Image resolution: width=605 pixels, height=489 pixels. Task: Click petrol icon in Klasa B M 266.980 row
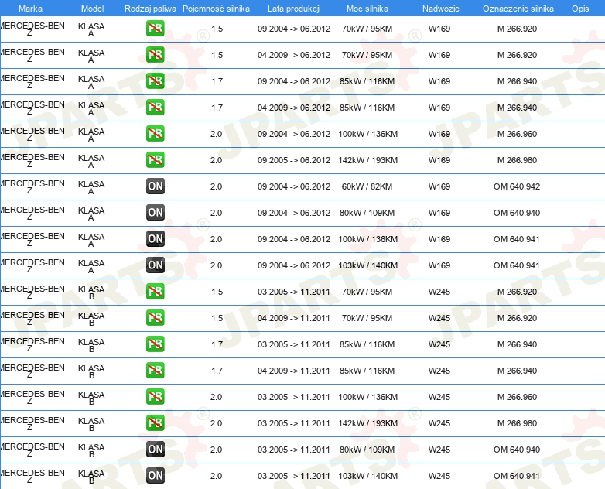(x=155, y=423)
